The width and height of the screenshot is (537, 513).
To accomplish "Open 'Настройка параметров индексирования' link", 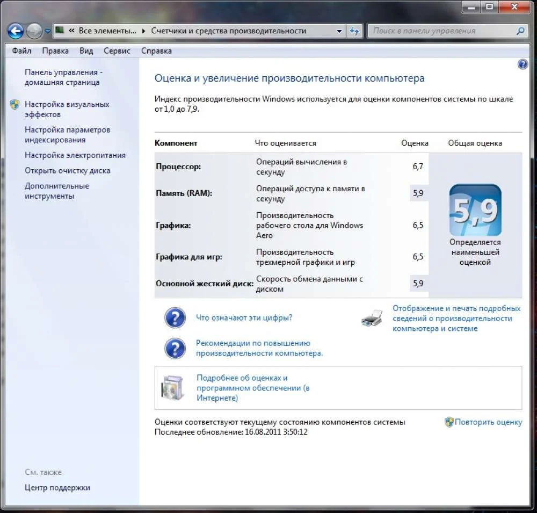I will tap(67, 135).
